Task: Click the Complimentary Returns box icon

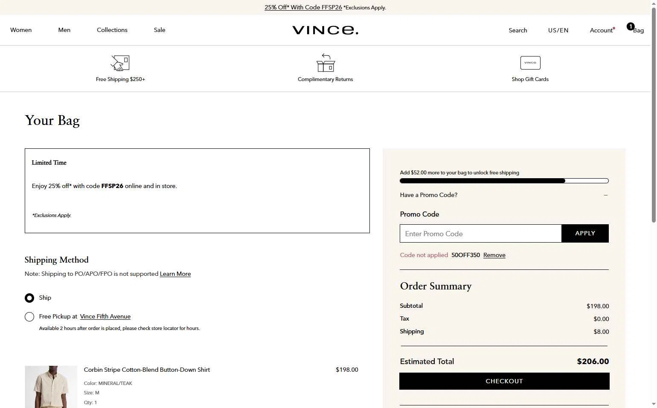Action: 326,63
